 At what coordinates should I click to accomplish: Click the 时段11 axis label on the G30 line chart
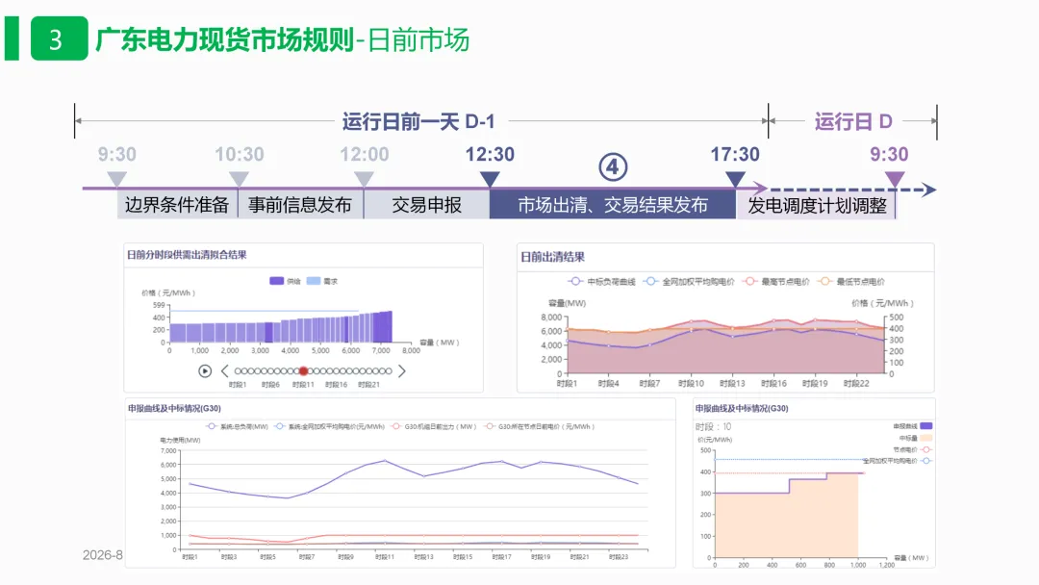click(385, 557)
